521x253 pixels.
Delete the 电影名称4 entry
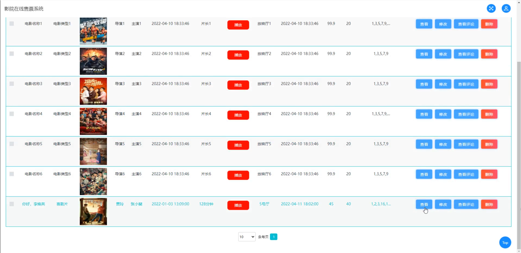[x=489, y=114]
